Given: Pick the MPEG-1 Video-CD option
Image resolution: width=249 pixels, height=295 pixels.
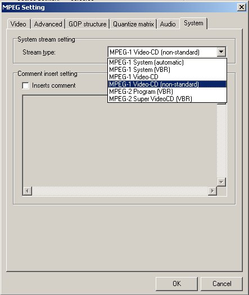Looking at the screenshot, I should pos(167,77).
